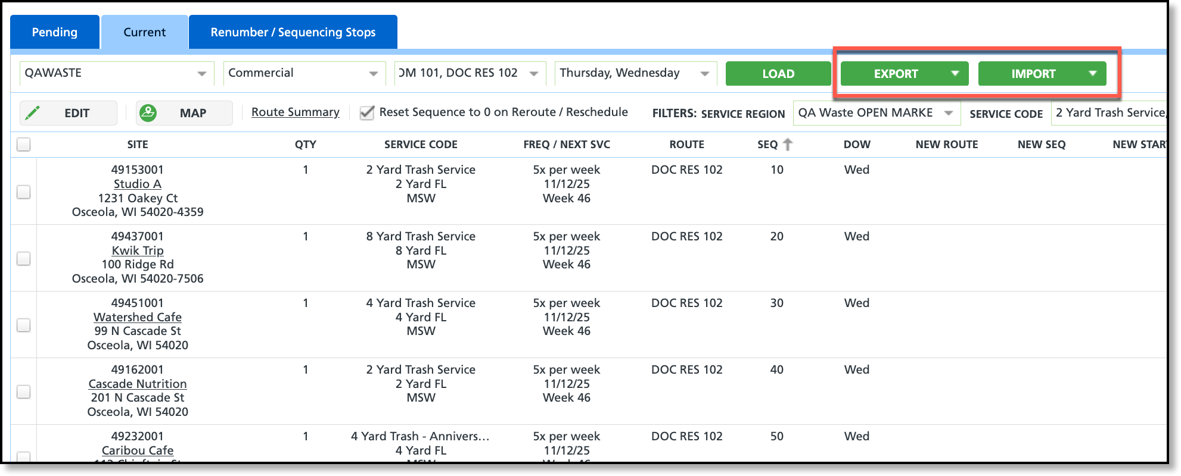Click the green person Map icon
The width and height of the screenshot is (1181, 476).
pyautogui.click(x=148, y=112)
